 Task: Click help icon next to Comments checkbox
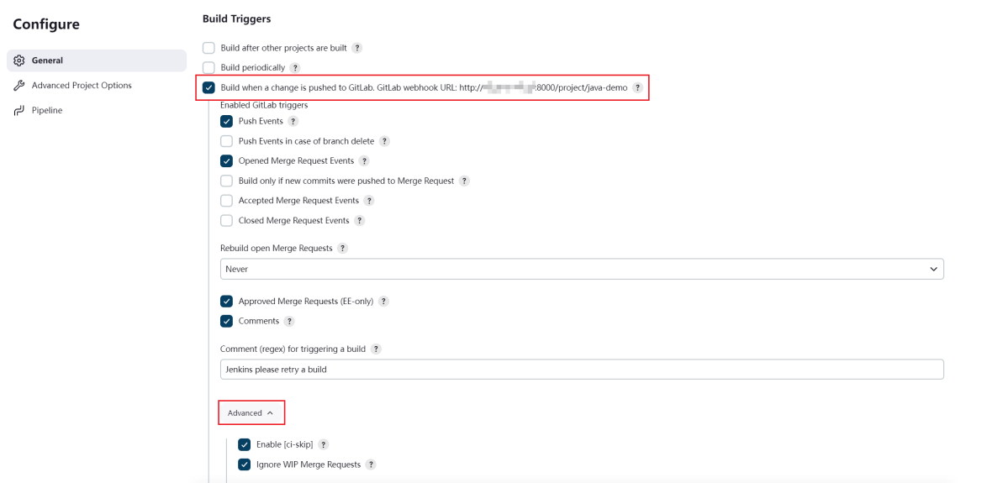[x=289, y=322]
